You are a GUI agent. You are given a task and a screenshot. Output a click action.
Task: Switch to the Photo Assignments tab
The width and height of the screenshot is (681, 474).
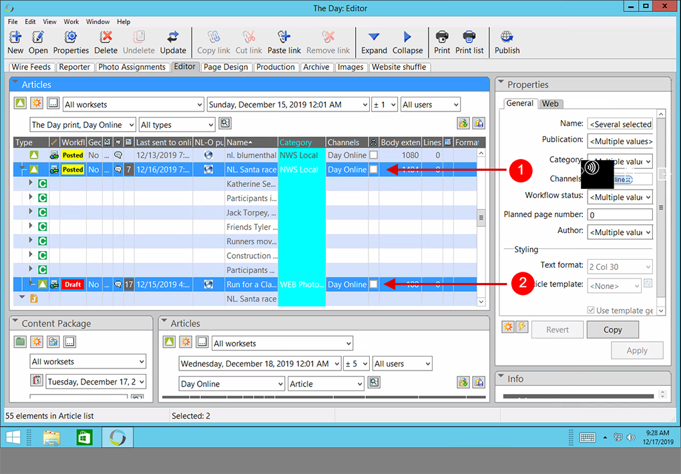[132, 67]
